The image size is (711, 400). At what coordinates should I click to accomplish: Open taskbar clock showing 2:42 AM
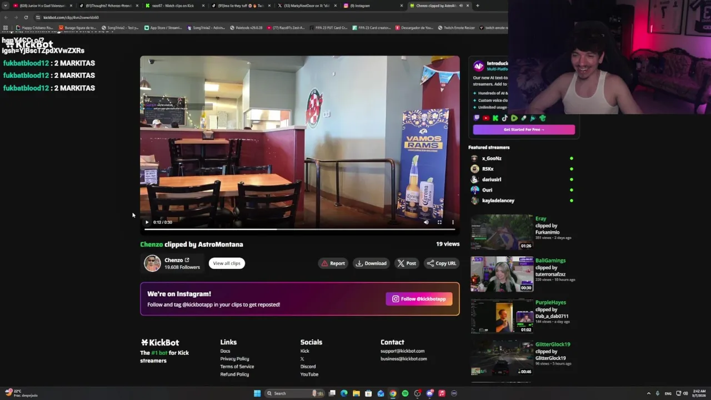click(699, 393)
